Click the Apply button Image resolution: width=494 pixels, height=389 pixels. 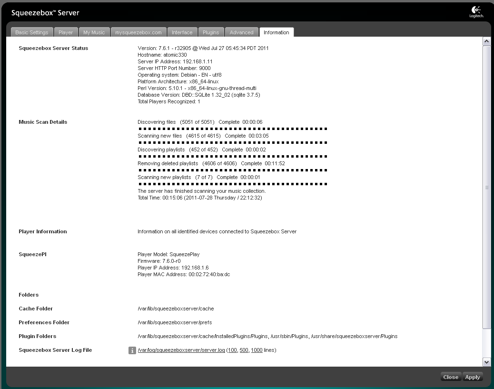pyautogui.click(x=472, y=377)
